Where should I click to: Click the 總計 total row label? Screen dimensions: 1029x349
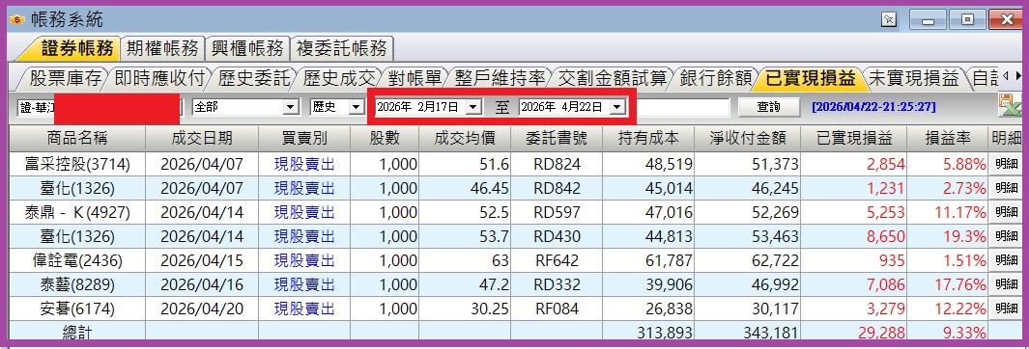[x=77, y=333]
